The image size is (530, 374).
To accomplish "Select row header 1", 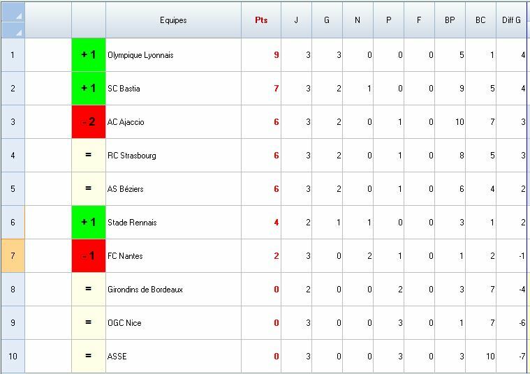I will [13, 55].
